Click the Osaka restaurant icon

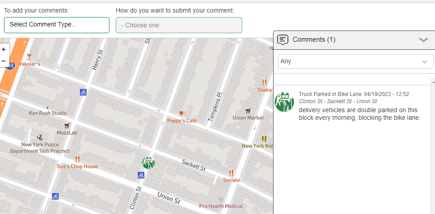coord(264,82)
